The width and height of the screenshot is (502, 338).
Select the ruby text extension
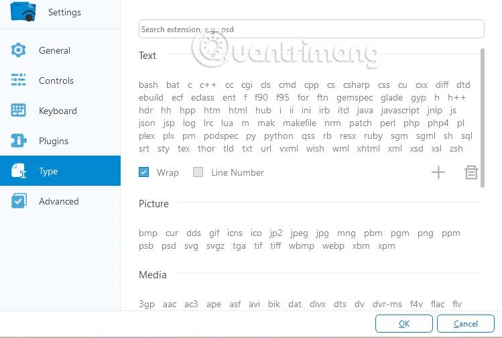(x=373, y=136)
